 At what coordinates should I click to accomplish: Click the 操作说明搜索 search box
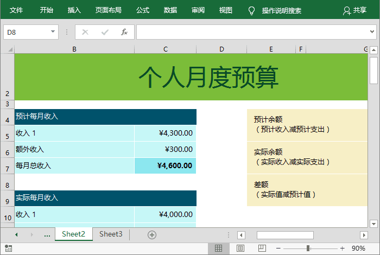click(x=281, y=11)
